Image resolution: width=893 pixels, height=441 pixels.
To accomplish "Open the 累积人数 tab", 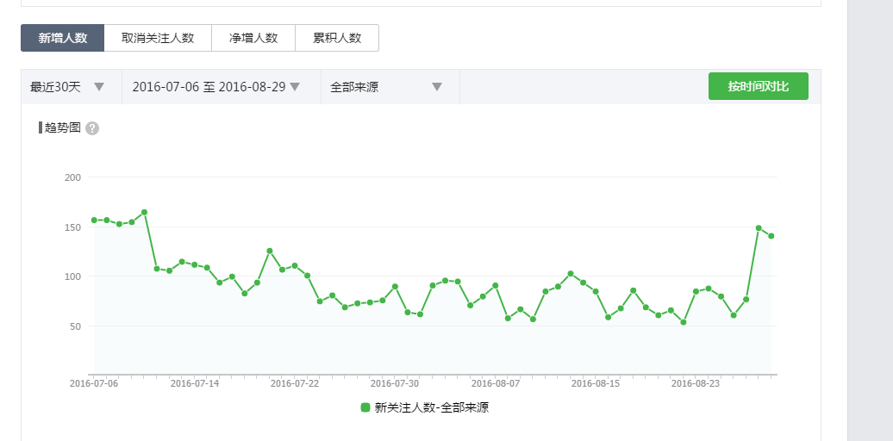I will tap(337, 38).
